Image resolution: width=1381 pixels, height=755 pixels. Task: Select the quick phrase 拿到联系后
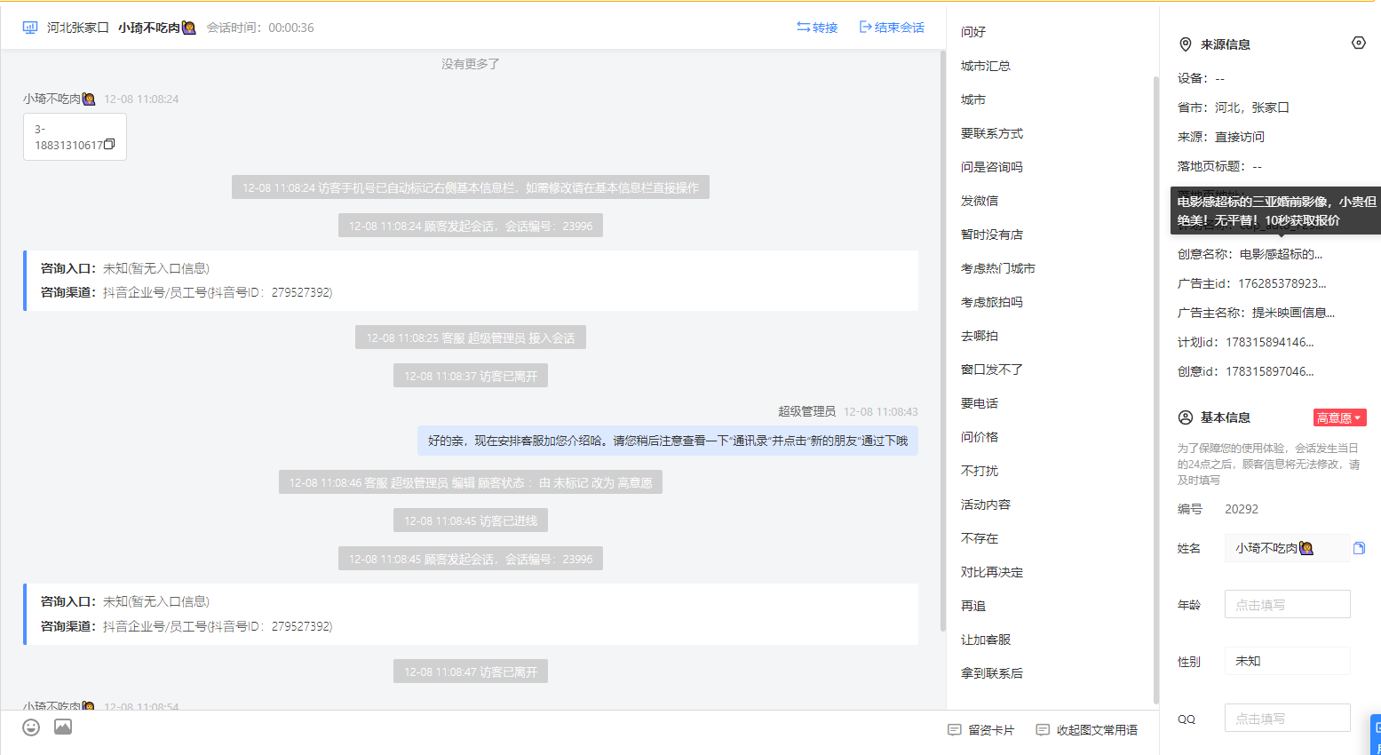pos(992,673)
